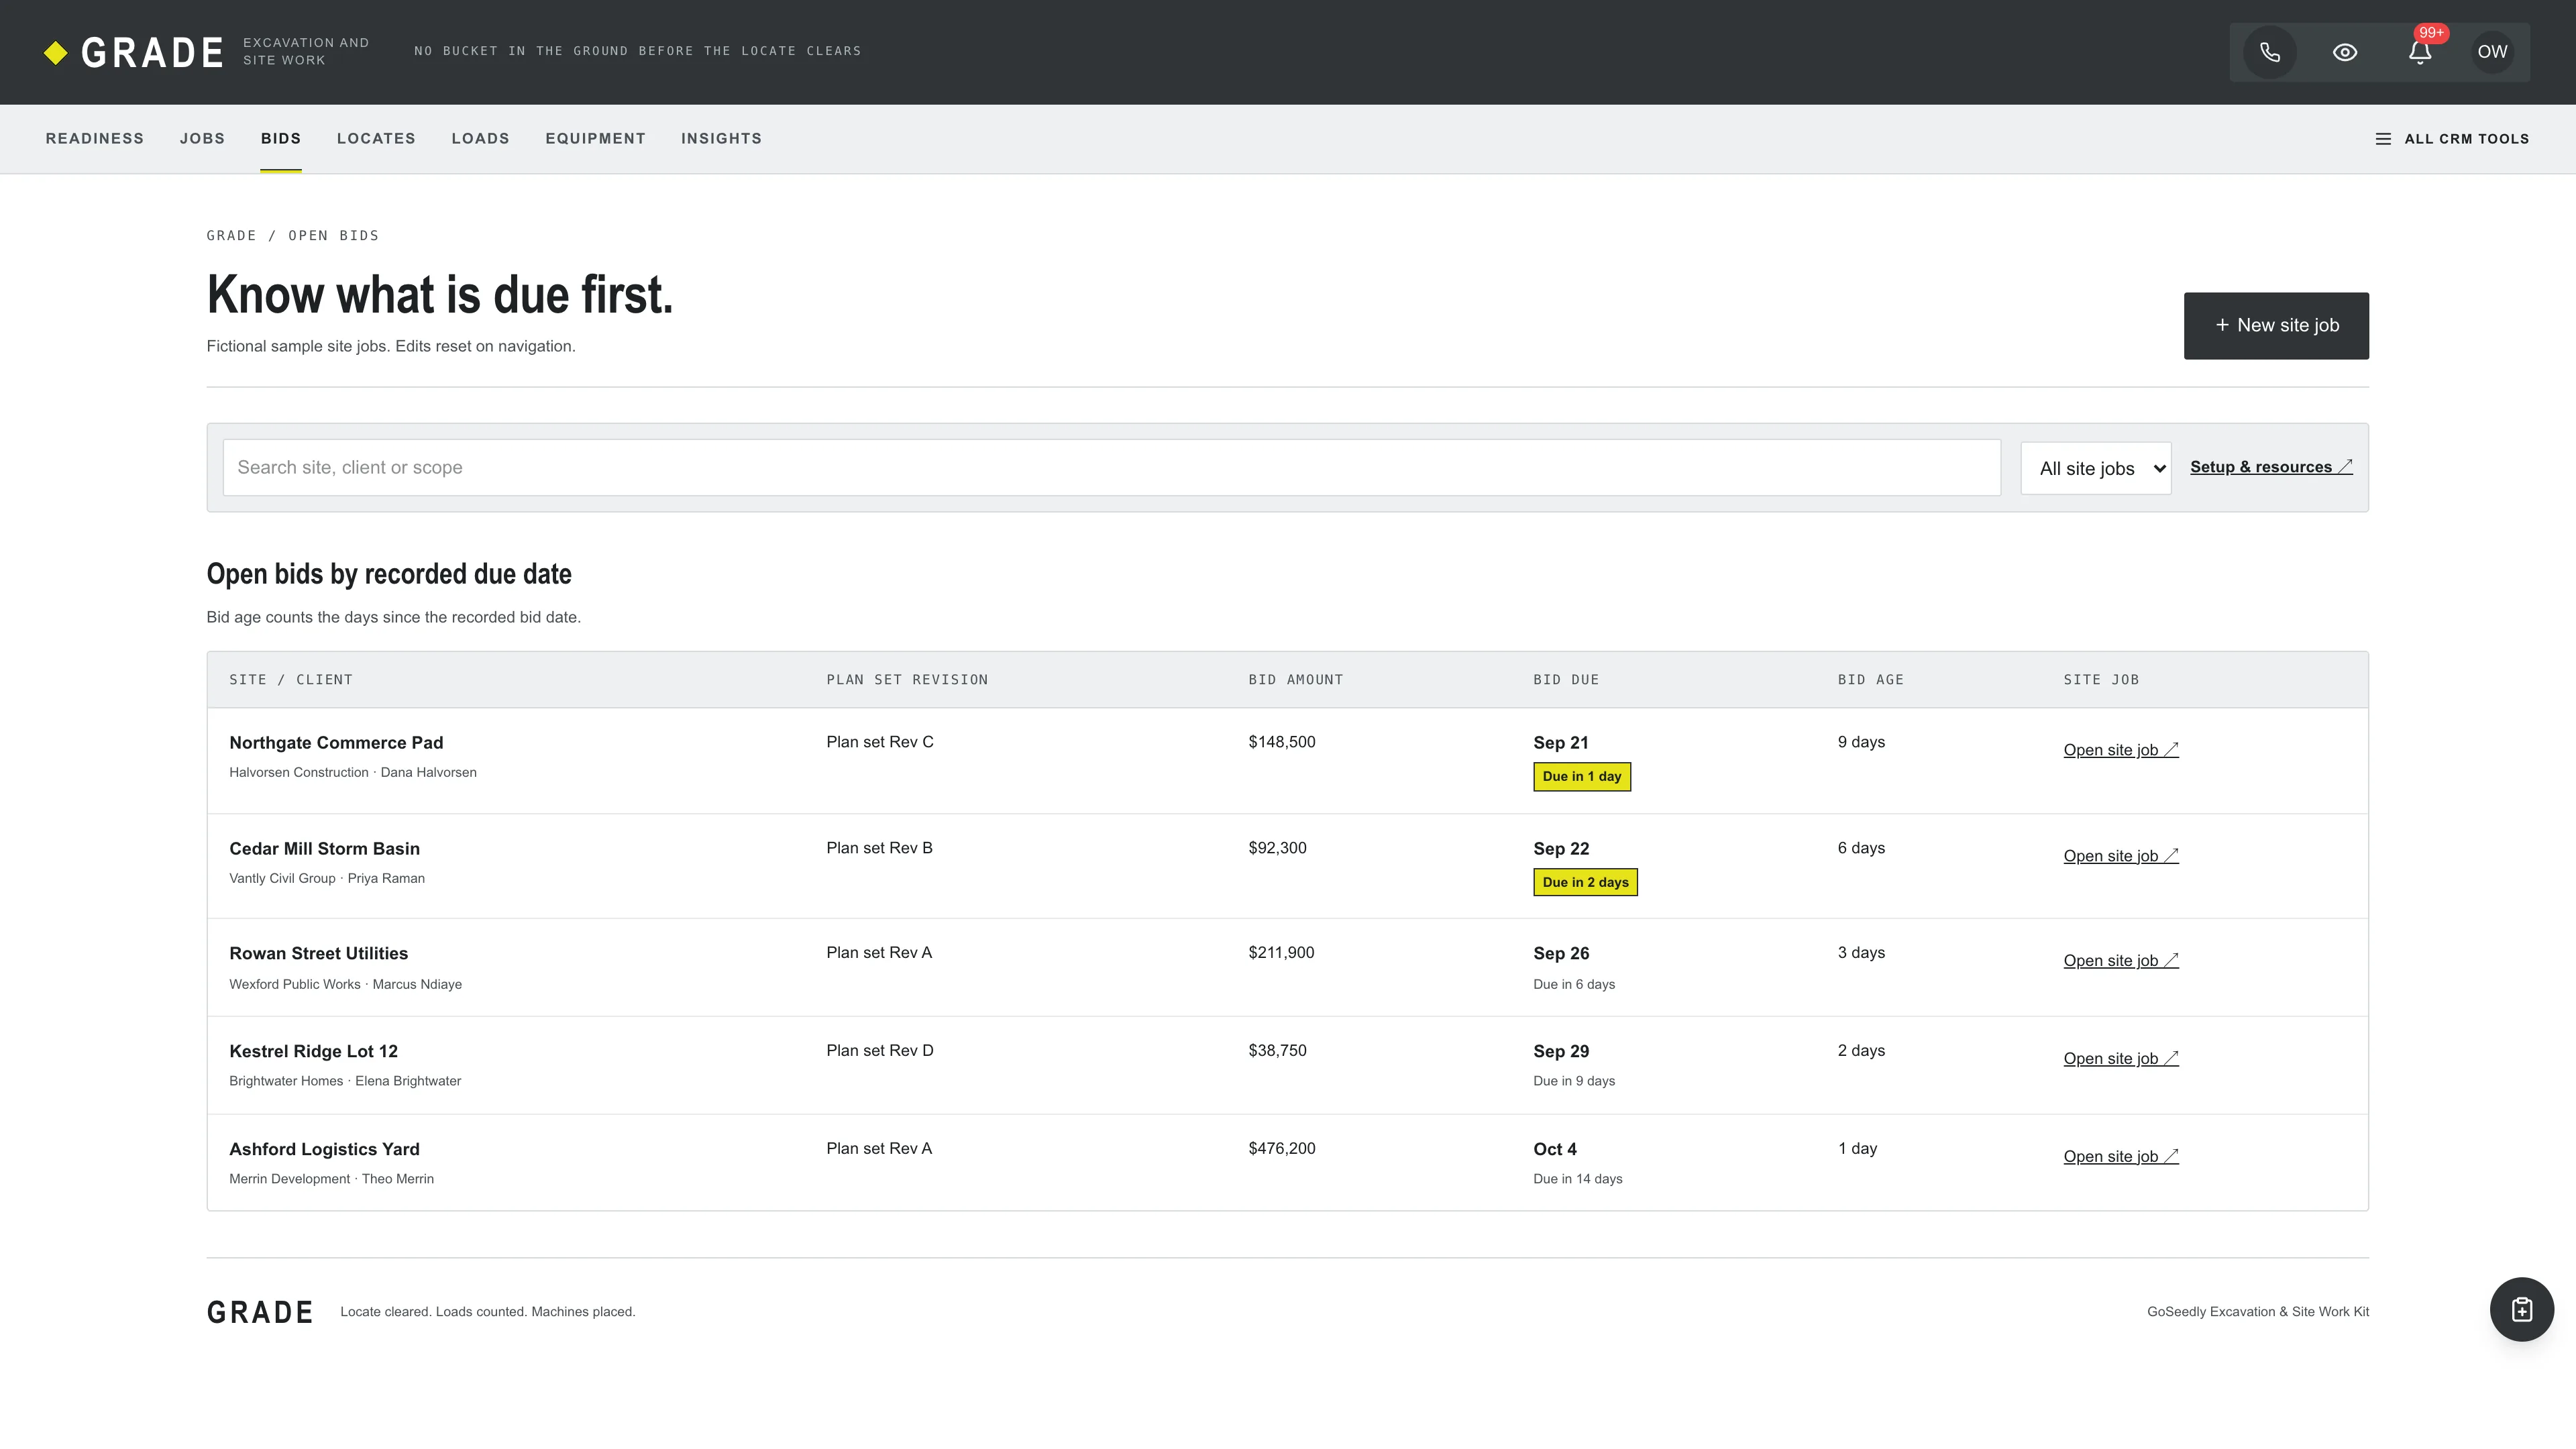This screenshot has height=1449, width=2576.
Task: Click the Rowan Street Utilities row title
Action: pos(318,953)
